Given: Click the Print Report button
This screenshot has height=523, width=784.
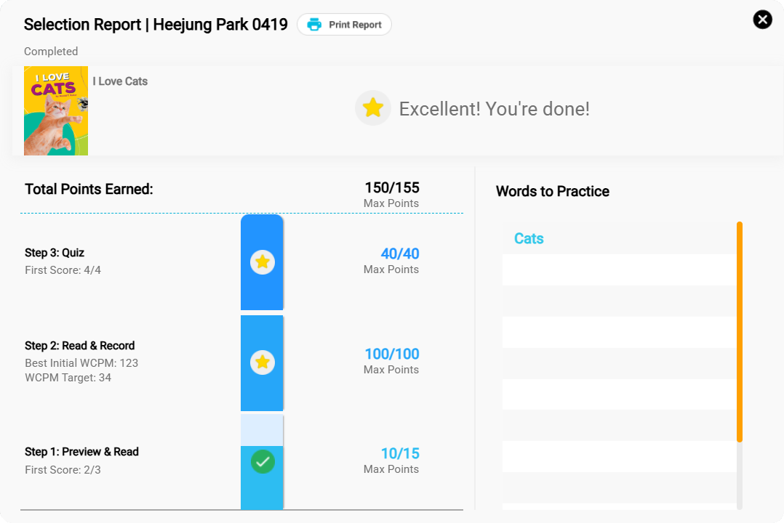Looking at the screenshot, I should (x=344, y=25).
